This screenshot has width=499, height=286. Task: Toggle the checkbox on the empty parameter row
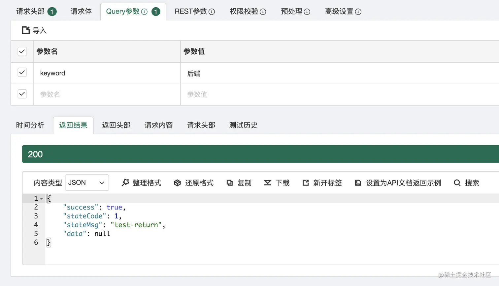(x=22, y=94)
